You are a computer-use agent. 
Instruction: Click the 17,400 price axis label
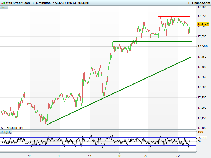[x=202, y=67]
